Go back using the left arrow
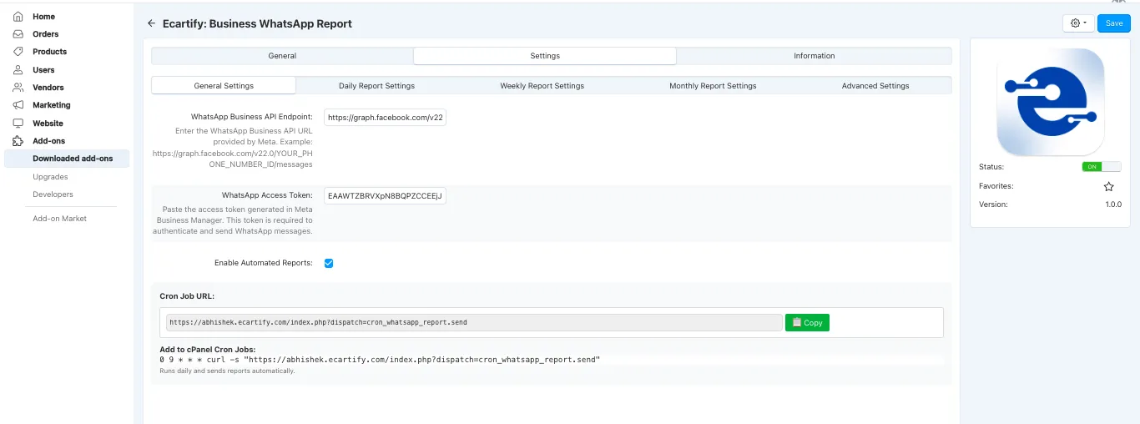The height and width of the screenshot is (424, 1140). (151, 23)
